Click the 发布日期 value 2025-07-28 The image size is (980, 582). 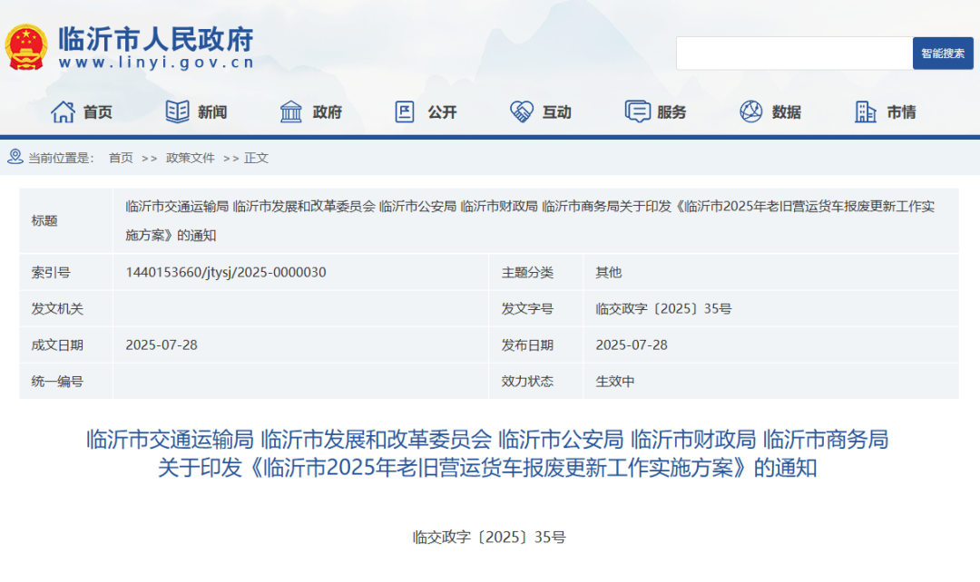point(632,344)
